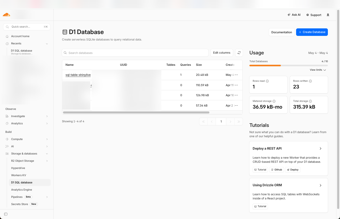Refresh the database list
Viewport: 340px width, 219px height.
click(x=239, y=53)
